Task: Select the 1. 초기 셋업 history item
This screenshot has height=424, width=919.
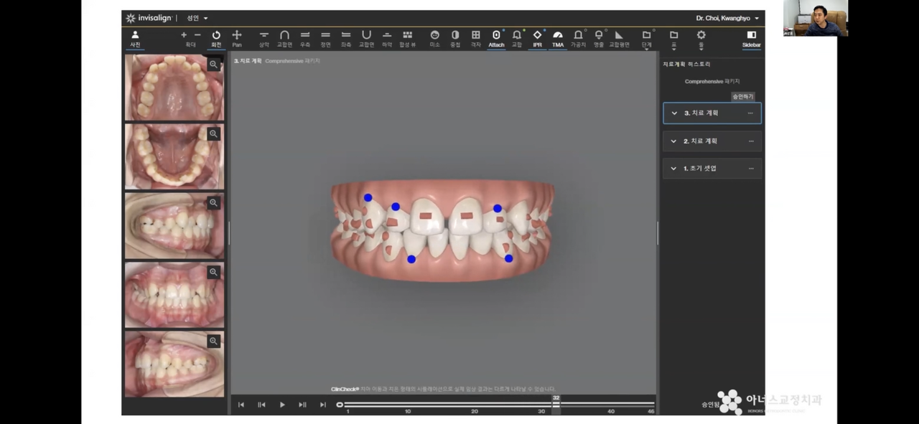Action: (712, 169)
